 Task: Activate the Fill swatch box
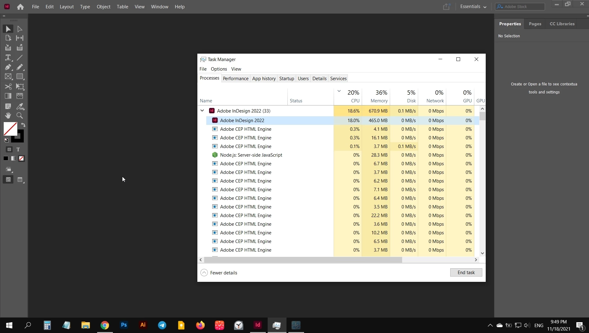pos(10,129)
